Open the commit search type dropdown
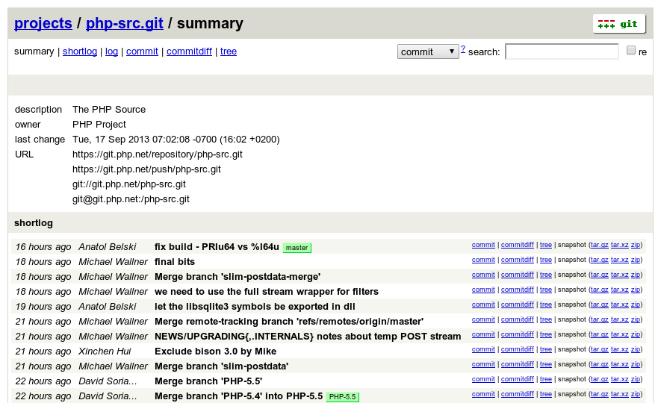Screen dimensions: 661x403 pyautogui.click(x=427, y=51)
